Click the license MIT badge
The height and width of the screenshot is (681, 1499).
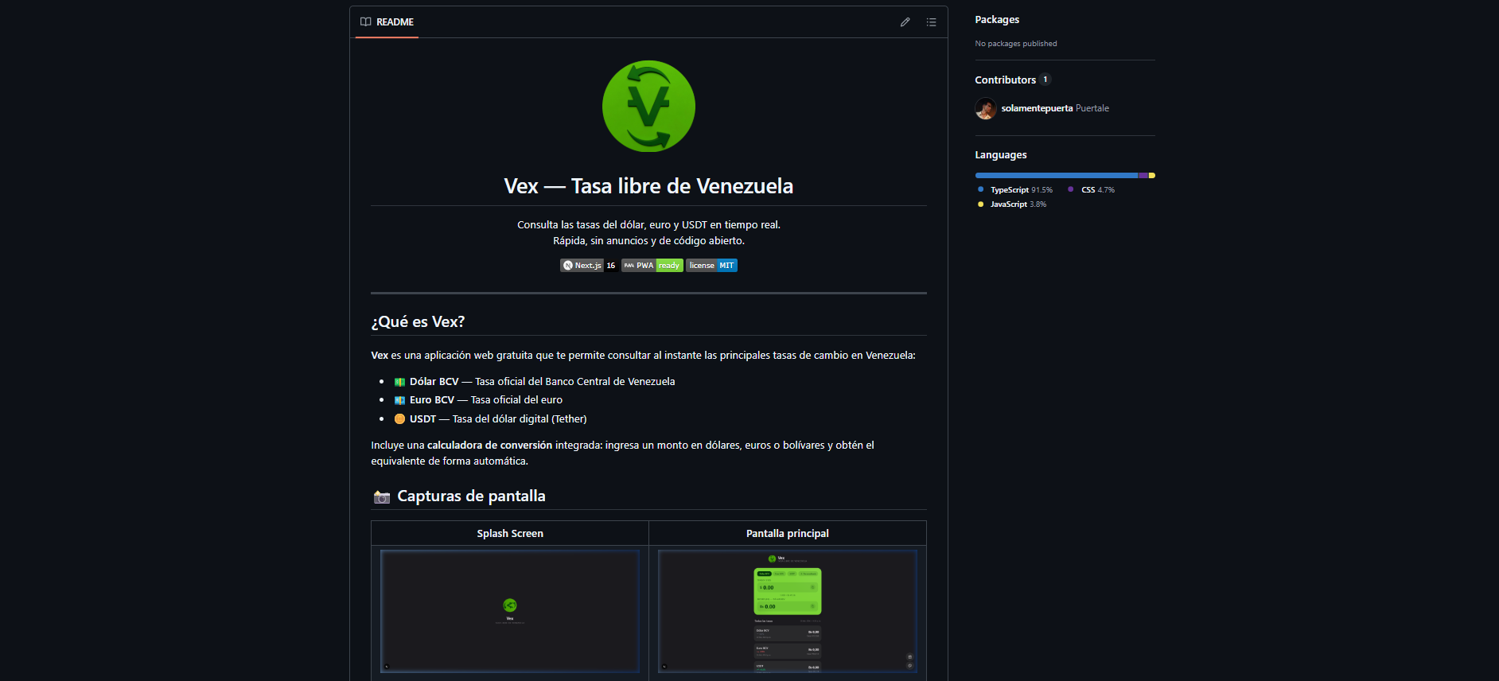(x=711, y=266)
